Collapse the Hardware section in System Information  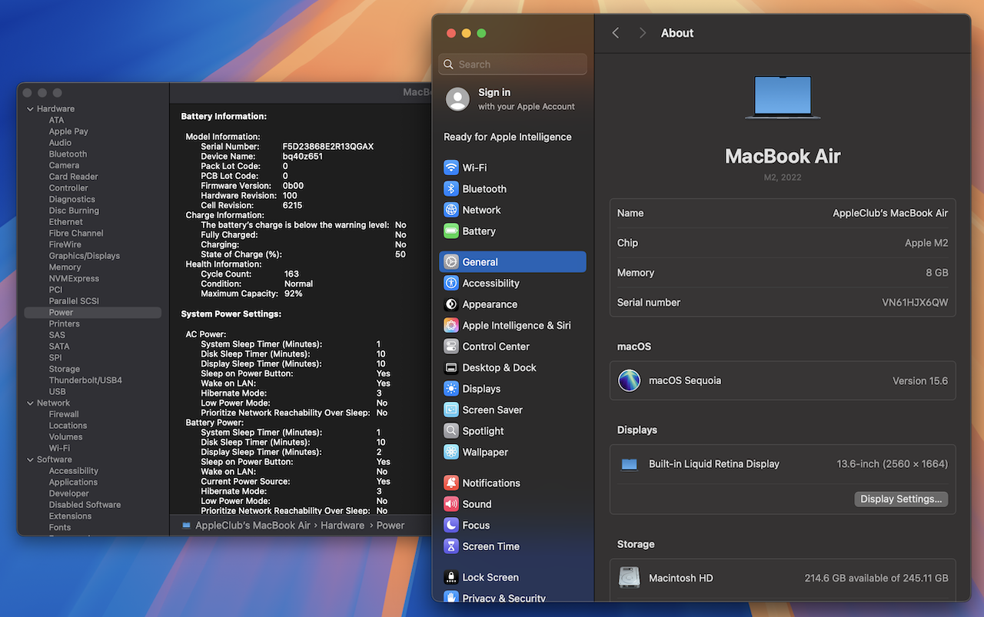pos(30,109)
